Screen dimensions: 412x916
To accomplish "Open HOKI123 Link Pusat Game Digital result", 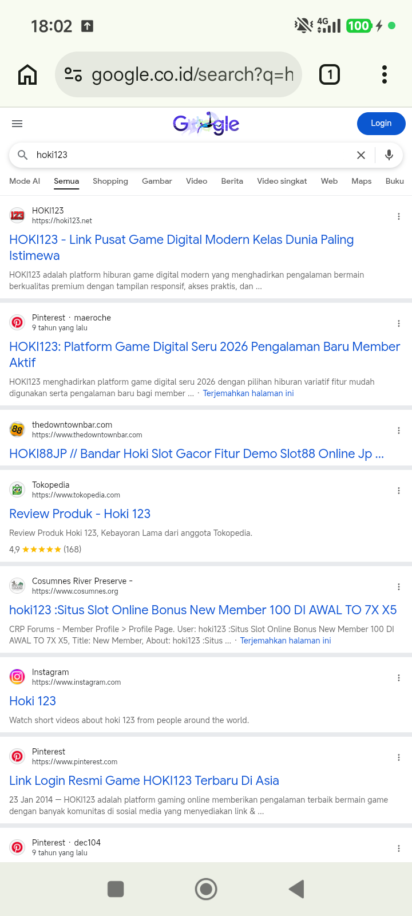I will 181,247.
